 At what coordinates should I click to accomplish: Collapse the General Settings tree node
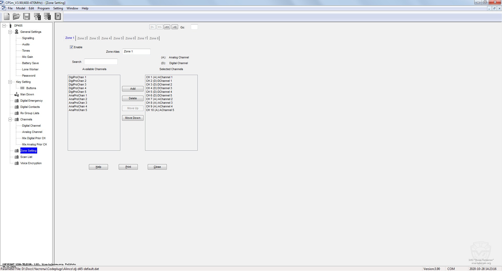(x=10, y=32)
